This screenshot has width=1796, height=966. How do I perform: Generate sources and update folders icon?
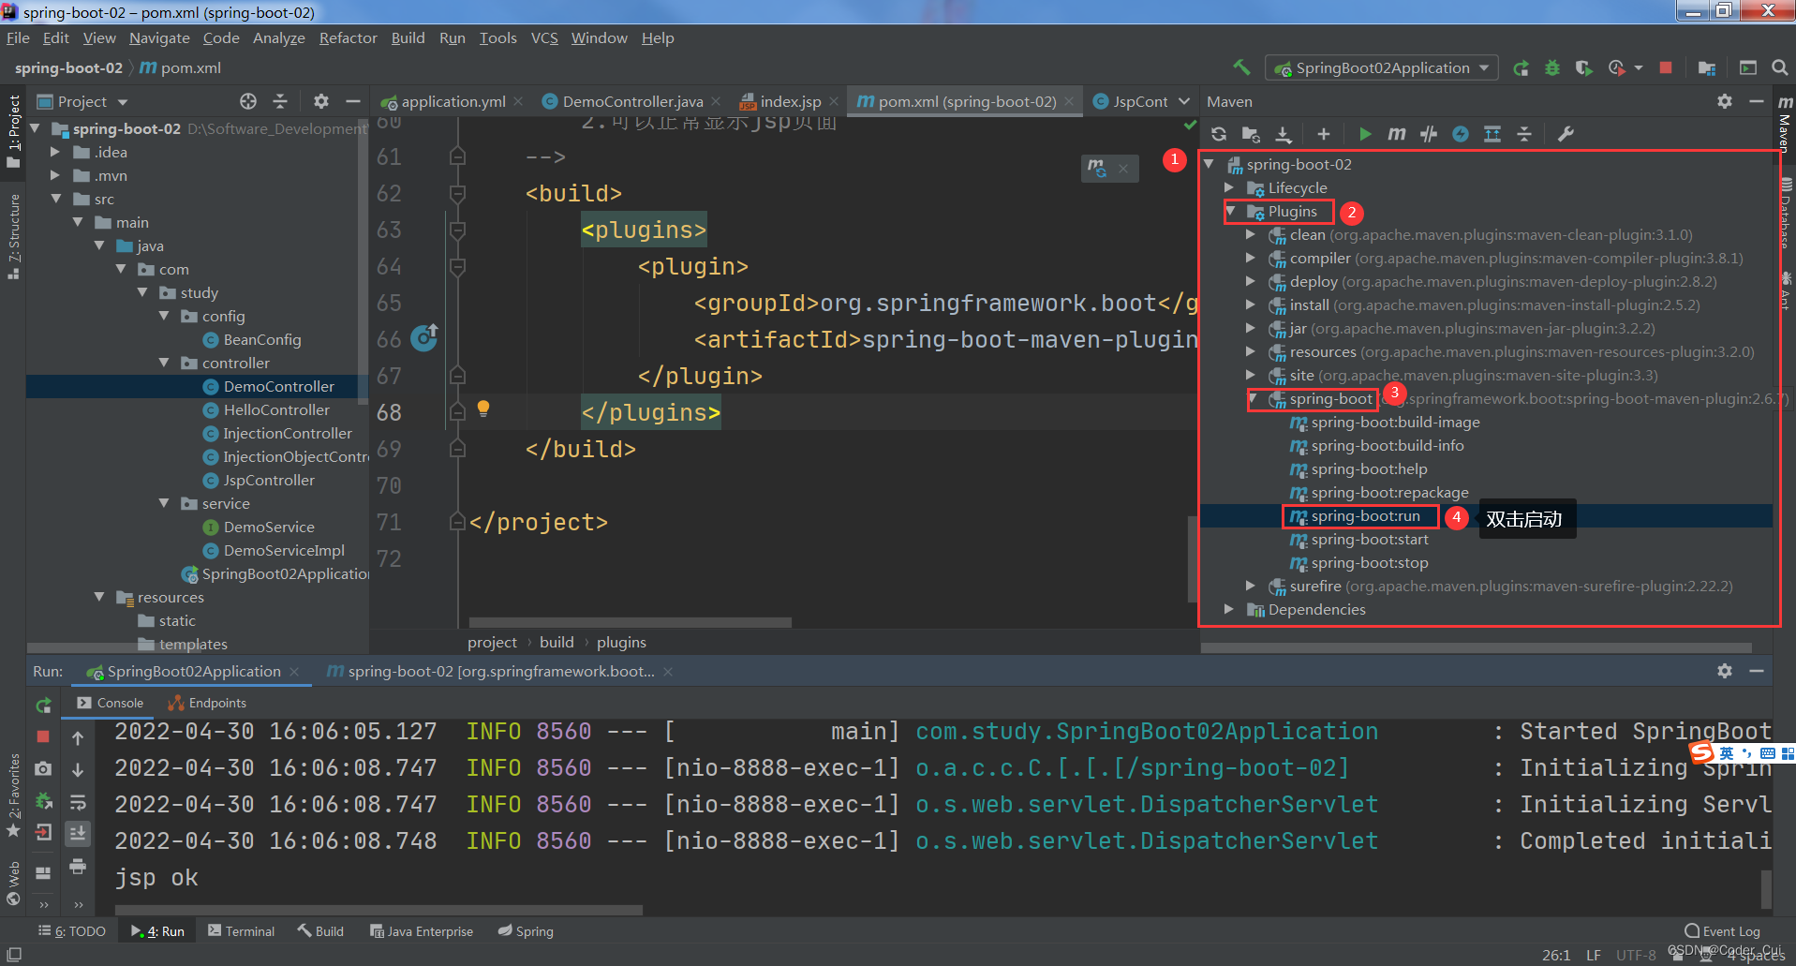coord(1251,134)
